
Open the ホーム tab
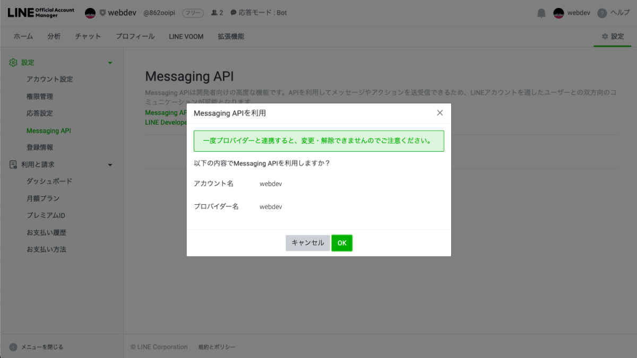click(x=23, y=37)
